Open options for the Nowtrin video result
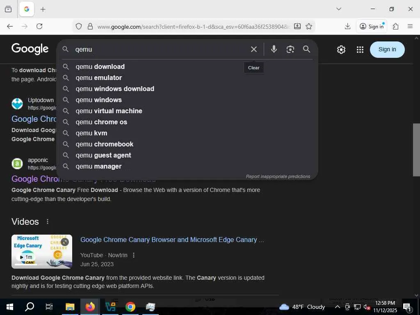Viewport: 420px width, 315px height. coord(134,255)
